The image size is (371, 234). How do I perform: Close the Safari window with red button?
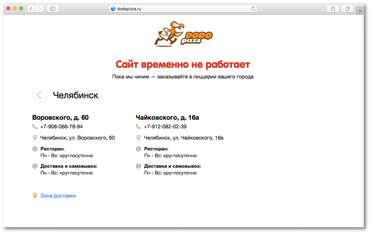(8, 9)
